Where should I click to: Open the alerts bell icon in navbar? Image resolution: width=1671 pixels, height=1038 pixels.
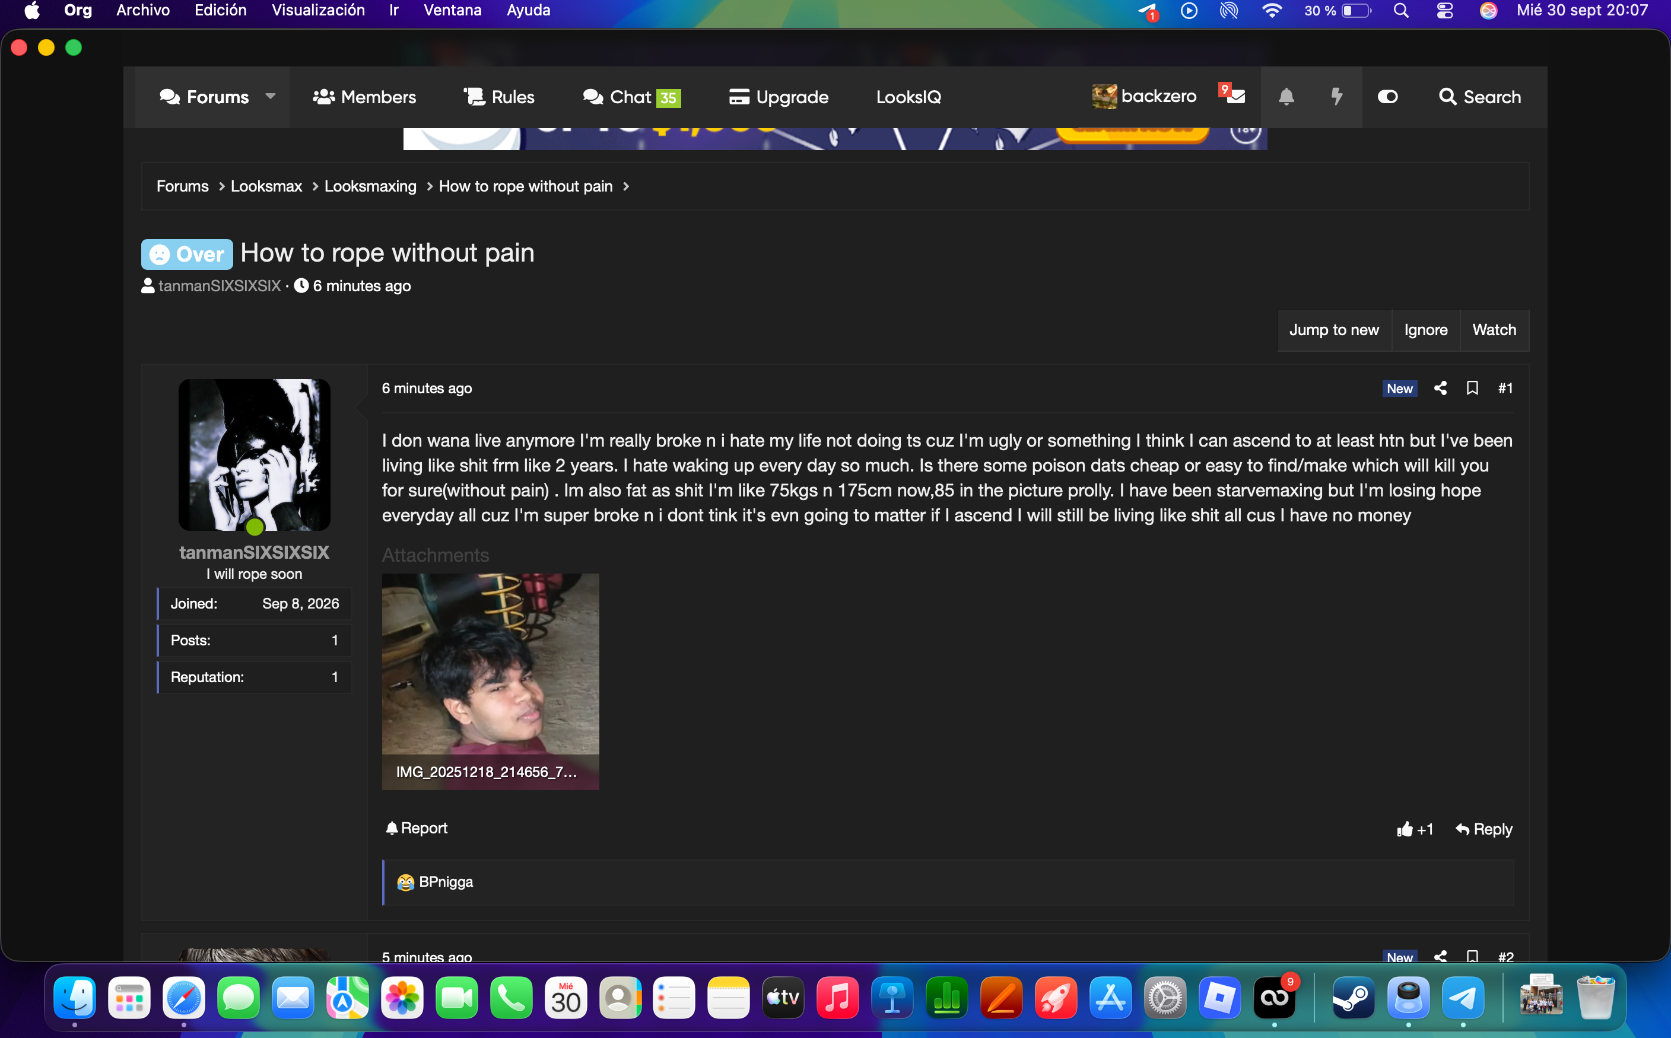[x=1286, y=97]
